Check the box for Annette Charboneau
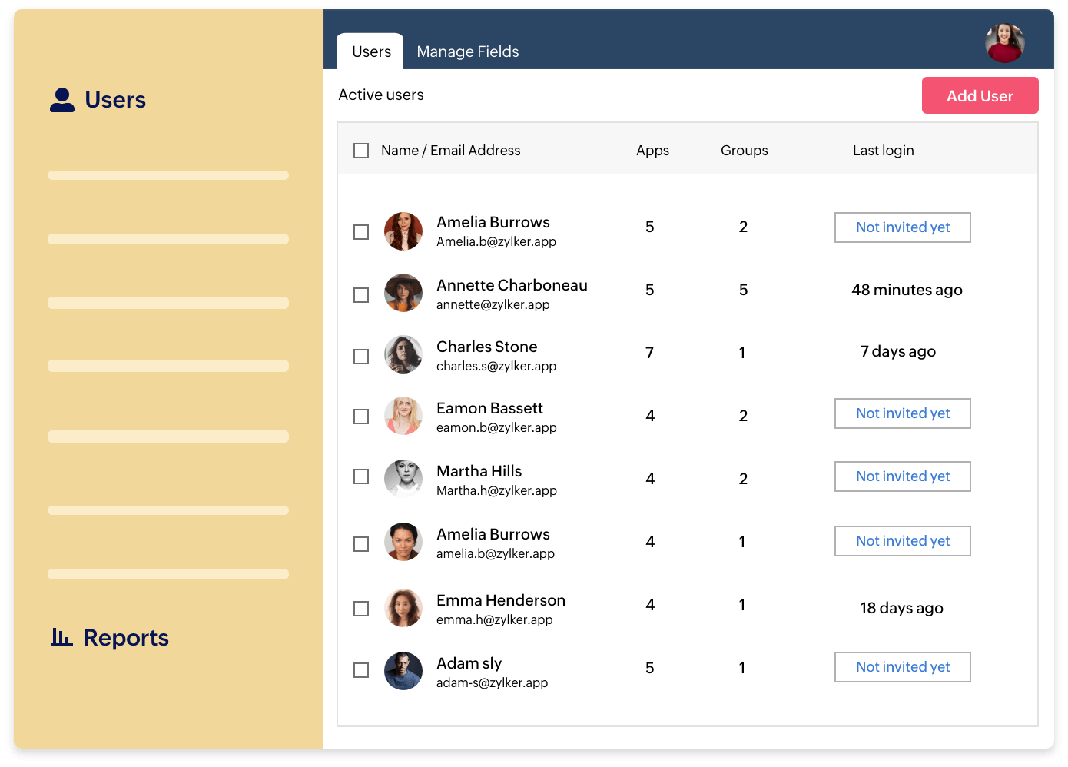The width and height of the screenshot is (1068, 767). point(361,295)
